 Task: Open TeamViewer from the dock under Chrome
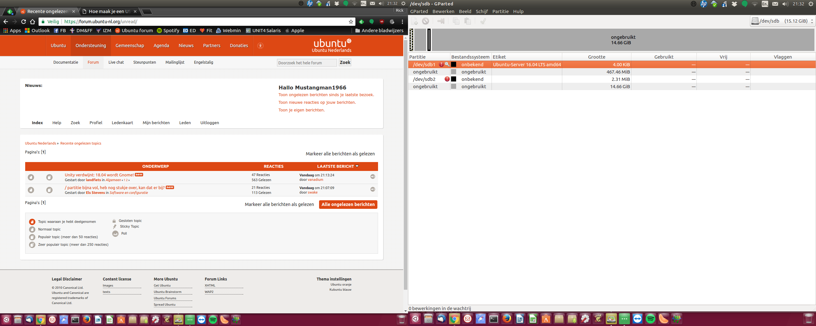click(201, 320)
